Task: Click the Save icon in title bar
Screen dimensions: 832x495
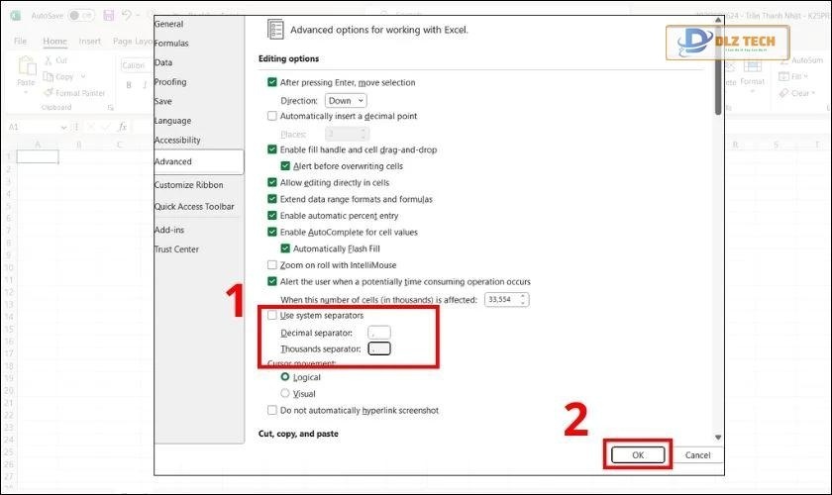Action: [107, 17]
